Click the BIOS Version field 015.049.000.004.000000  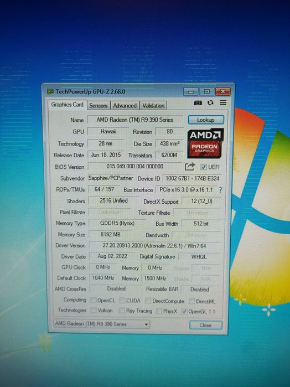point(134,166)
